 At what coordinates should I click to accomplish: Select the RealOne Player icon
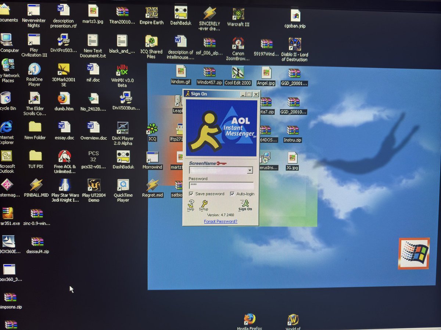tap(34, 69)
